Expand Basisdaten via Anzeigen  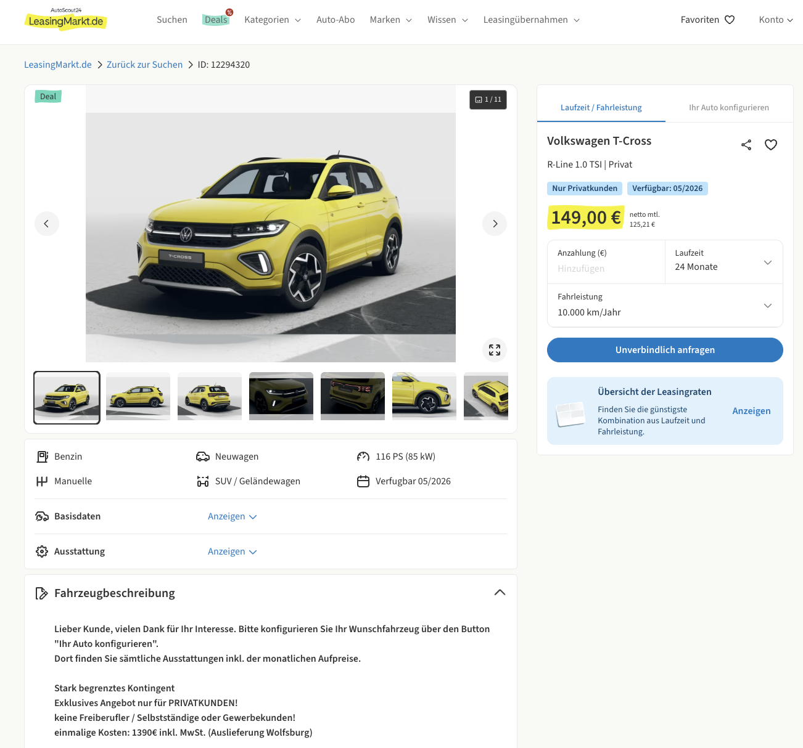(232, 516)
